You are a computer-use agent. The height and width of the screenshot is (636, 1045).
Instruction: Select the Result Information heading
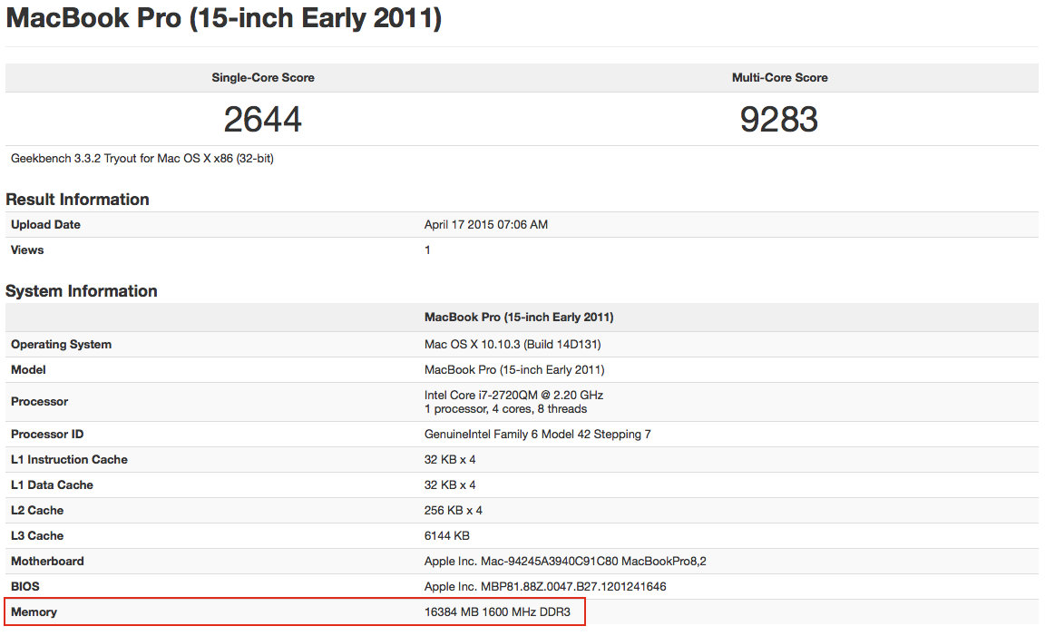[x=77, y=200]
